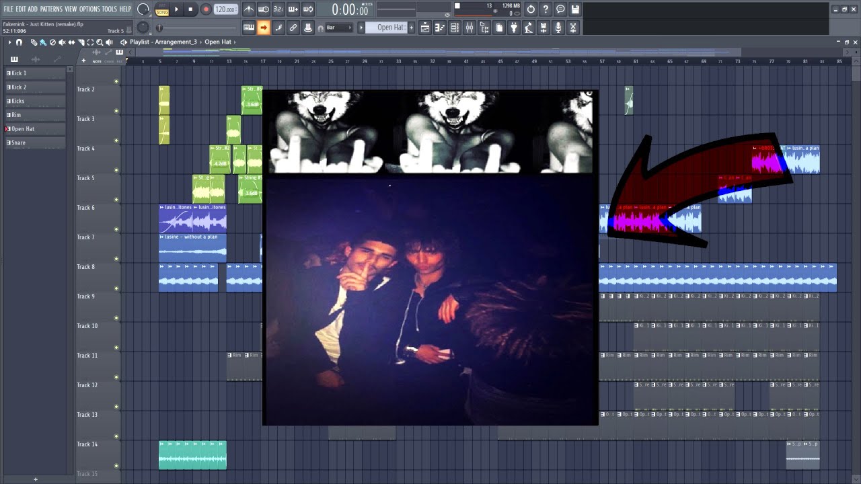861x484 pixels.
Task: Toggle step editing mode icon
Action: pyautogui.click(x=278, y=28)
